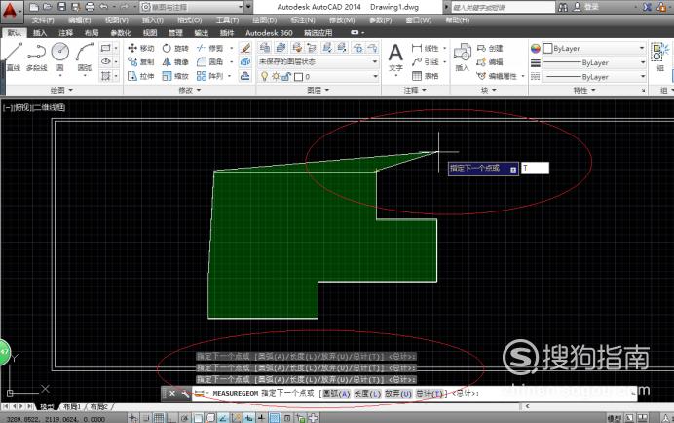Viewport: 674px width, 423px height.
Task: Click the Erase pencil-eraser icon
Action: click(245, 48)
